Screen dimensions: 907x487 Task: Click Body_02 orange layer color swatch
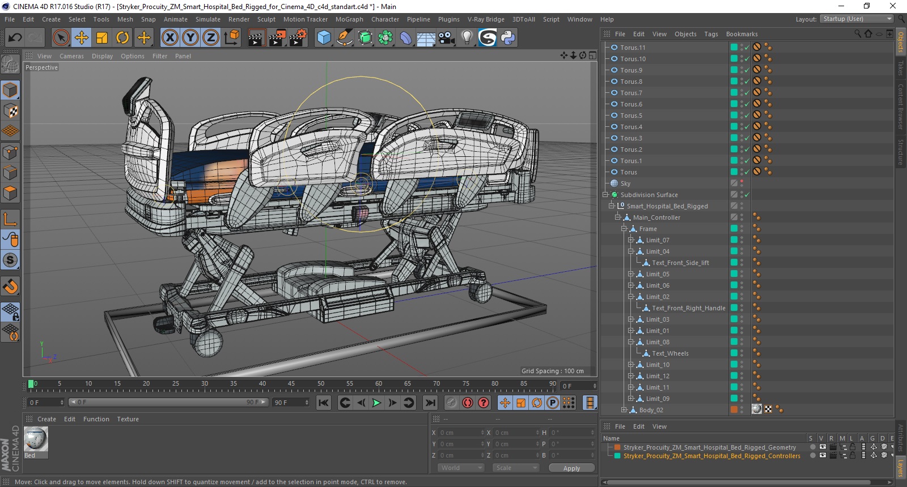734,410
